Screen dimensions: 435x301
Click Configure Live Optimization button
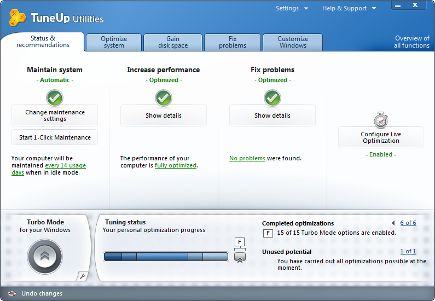click(381, 137)
